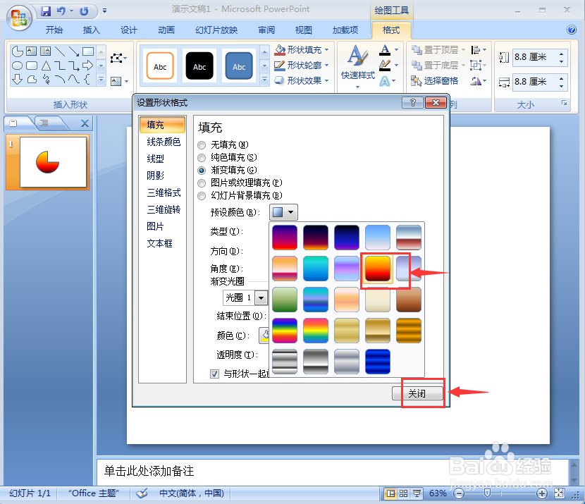Open Quick Styles WordArt gallery
The image size is (585, 504).
[x=358, y=67]
